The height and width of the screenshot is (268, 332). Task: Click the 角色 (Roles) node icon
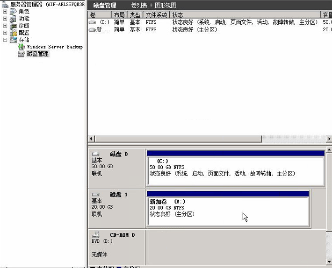tap(13, 12)
